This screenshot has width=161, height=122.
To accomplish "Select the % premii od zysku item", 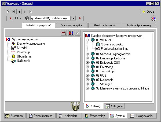I will 112,44.
